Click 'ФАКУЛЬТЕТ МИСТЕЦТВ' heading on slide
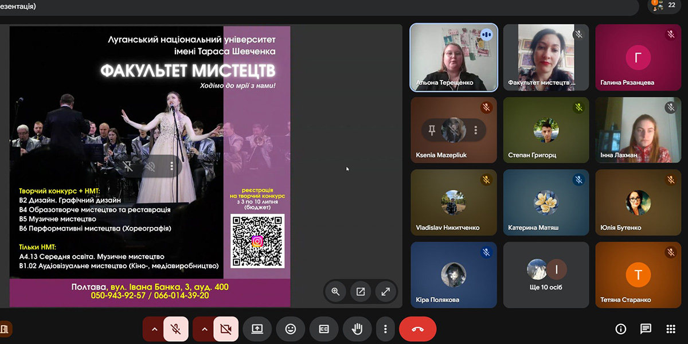Viewport: 688px width, 344px height. click(x=188, y=71)
